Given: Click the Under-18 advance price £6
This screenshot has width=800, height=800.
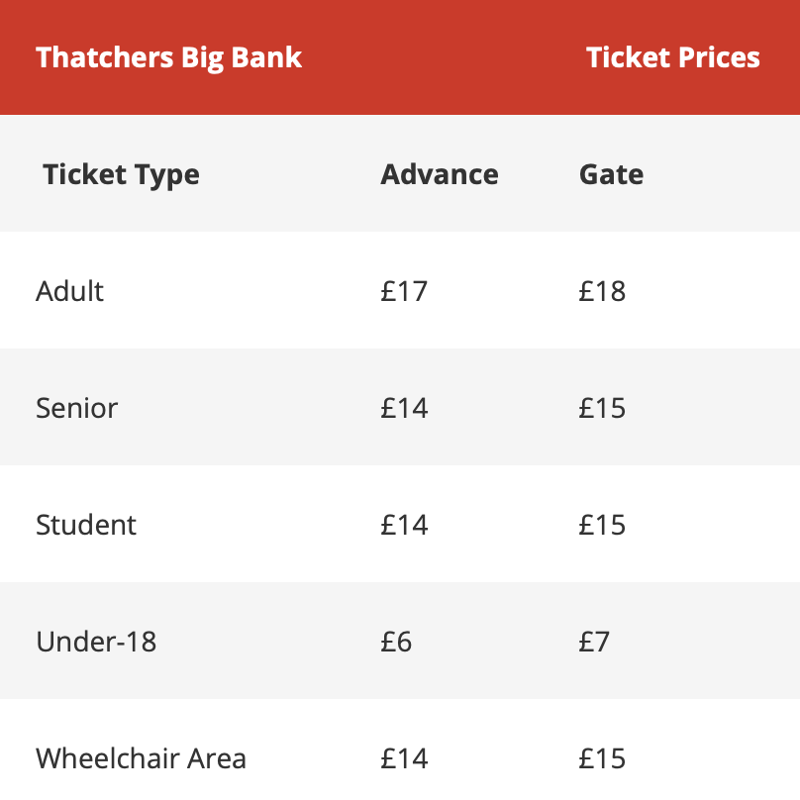Looking at the screenshot, I should [x=396, y=642].
